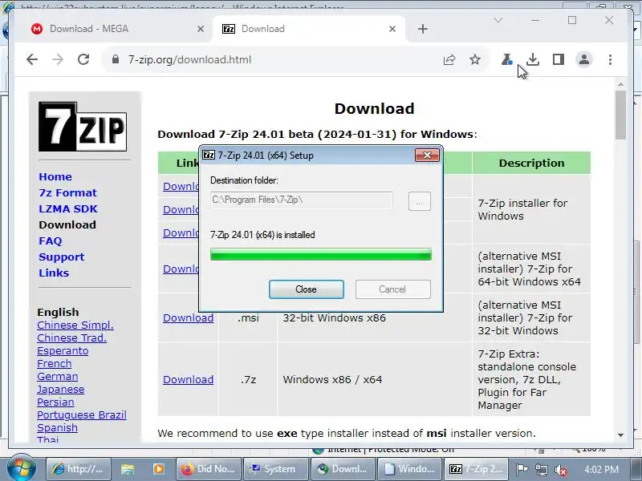
Task: Switch language to Chinese Trad.
Action: pyautogui.click(x=71, y=338)
